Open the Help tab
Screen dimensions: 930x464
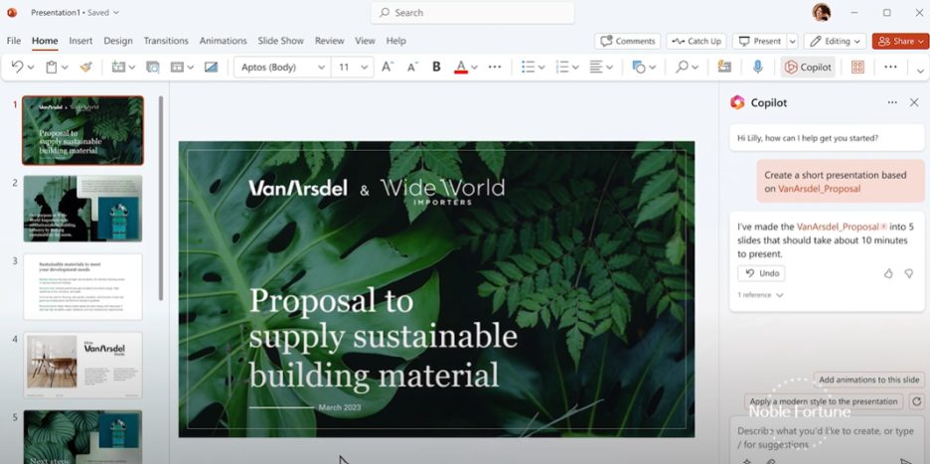pyautogui.click(x=395, y=41)
